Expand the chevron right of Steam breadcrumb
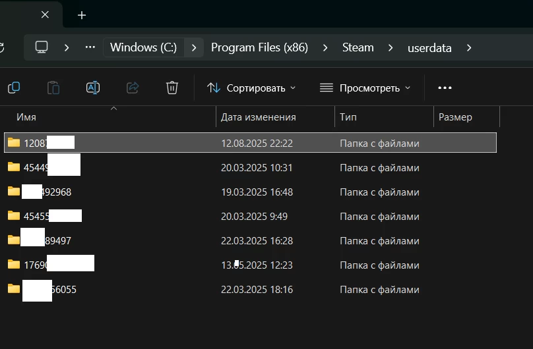 click(x=391, y=47)
